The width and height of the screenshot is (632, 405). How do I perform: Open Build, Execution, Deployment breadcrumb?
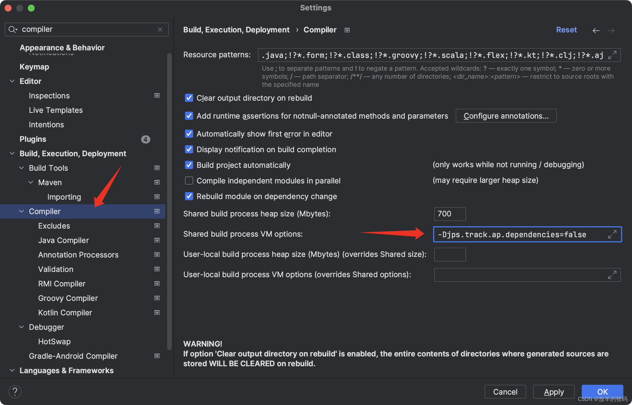click(x=236, y=30)
